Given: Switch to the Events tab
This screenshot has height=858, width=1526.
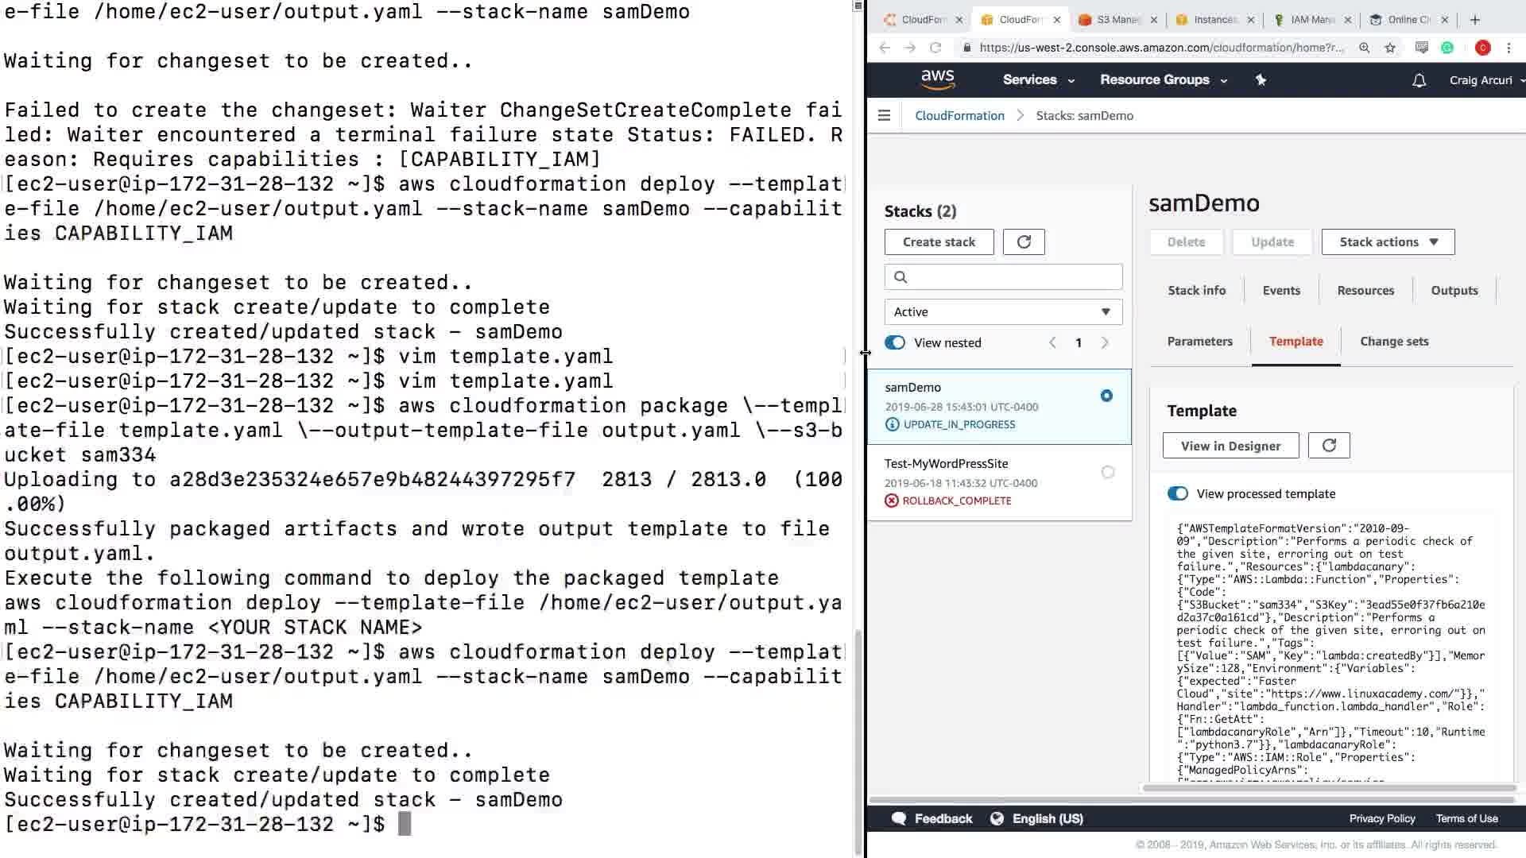Looking at the screenshot, I should tap(1281, 291).
